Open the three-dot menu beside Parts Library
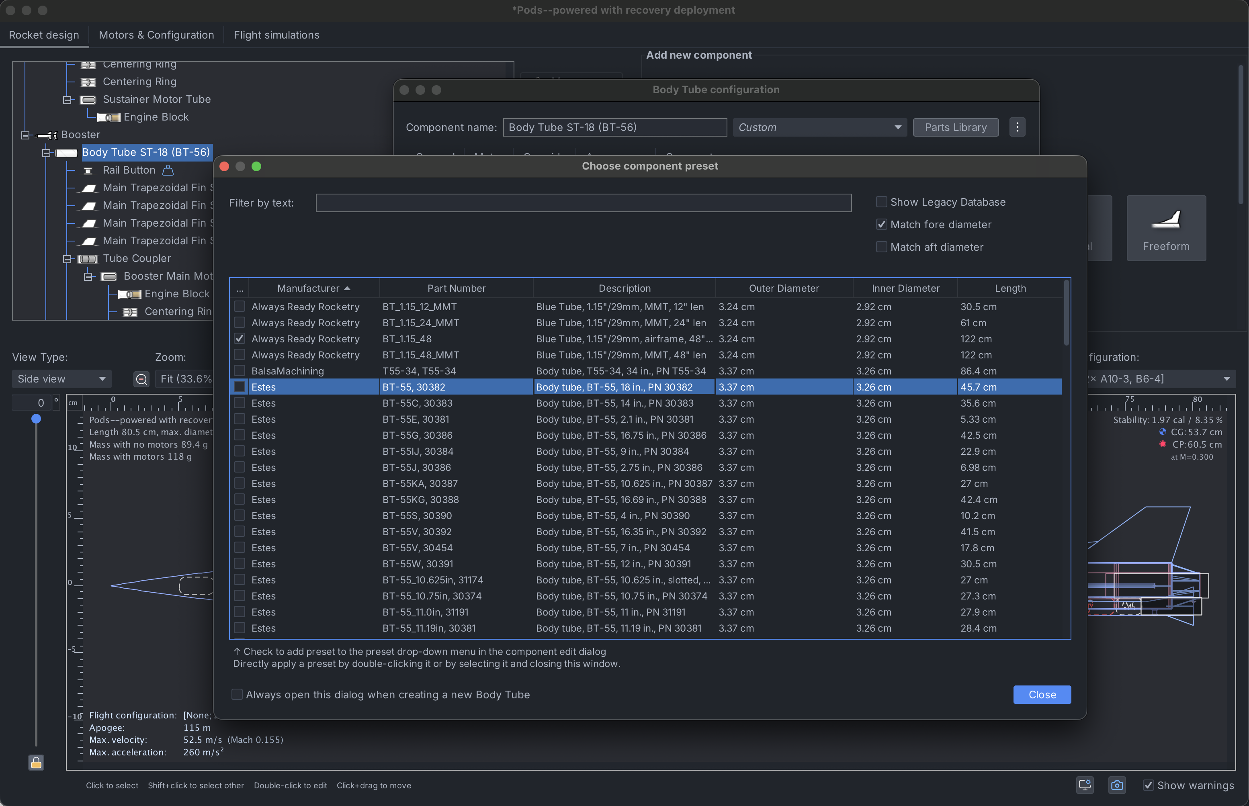 click(x=1017, y=127)
